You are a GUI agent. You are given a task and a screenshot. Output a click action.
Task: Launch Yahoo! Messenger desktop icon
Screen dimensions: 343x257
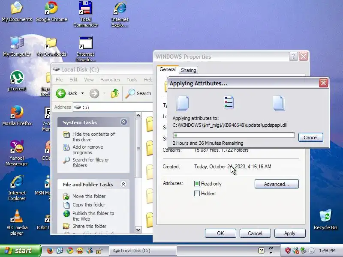click(x=17, y=153)
